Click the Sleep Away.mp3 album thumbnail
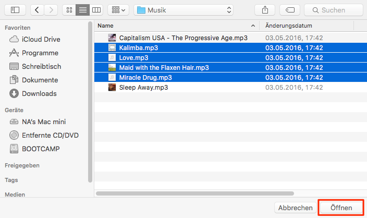The image size is (367, 218). [112, 87]
